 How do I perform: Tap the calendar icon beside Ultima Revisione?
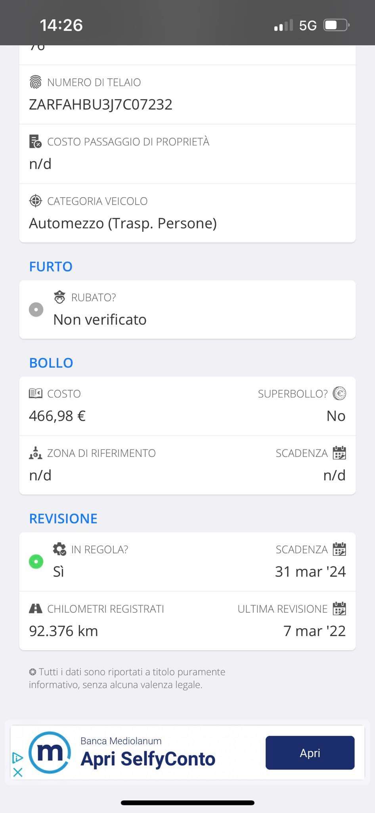tap(339, 609)
